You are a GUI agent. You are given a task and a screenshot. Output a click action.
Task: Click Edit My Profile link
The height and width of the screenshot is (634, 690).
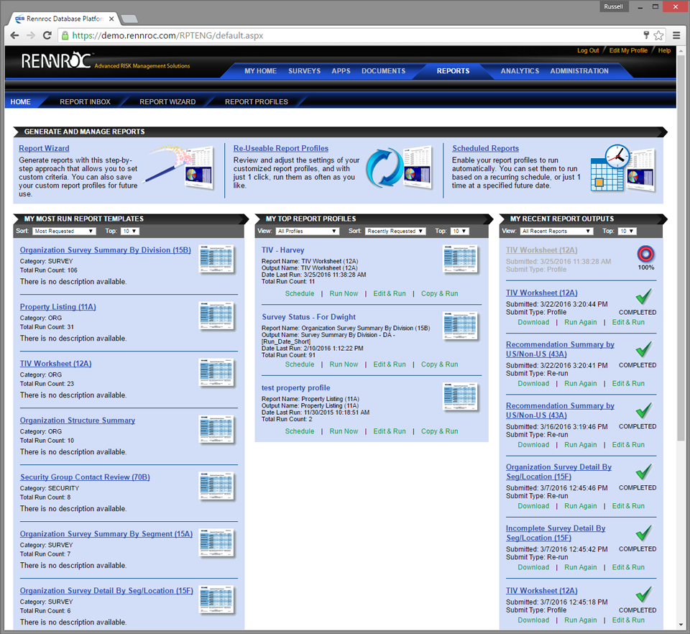(628, 50)
